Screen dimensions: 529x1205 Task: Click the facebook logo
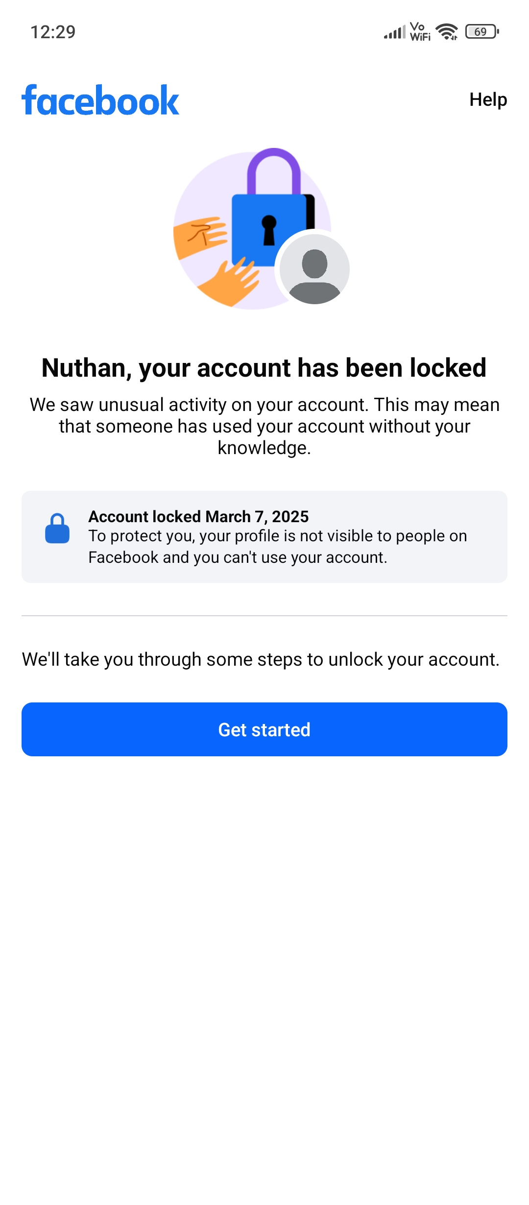(100, 100)
